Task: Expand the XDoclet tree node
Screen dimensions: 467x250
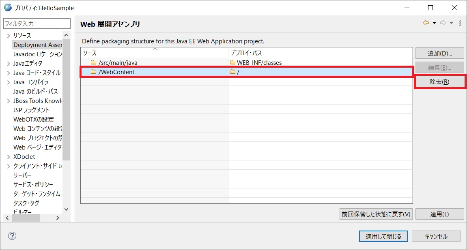Action: tap(8, 157)
